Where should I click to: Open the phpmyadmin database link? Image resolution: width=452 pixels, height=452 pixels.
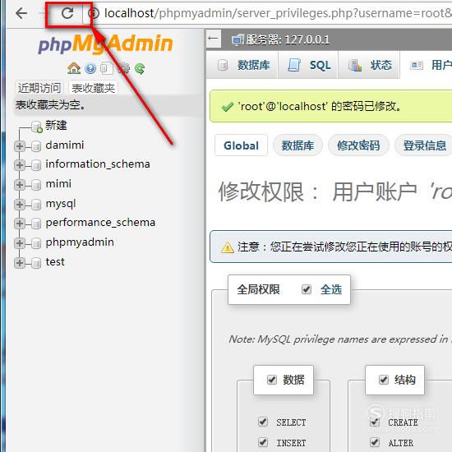[80, 242]
